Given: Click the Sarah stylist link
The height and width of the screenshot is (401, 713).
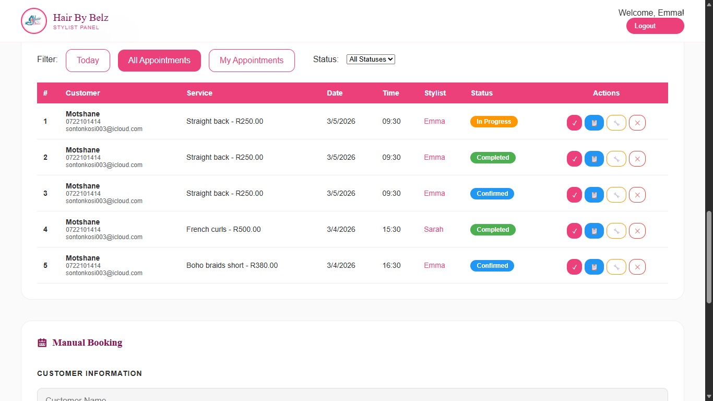Looking at the screenshot, I should coord(433,229).
